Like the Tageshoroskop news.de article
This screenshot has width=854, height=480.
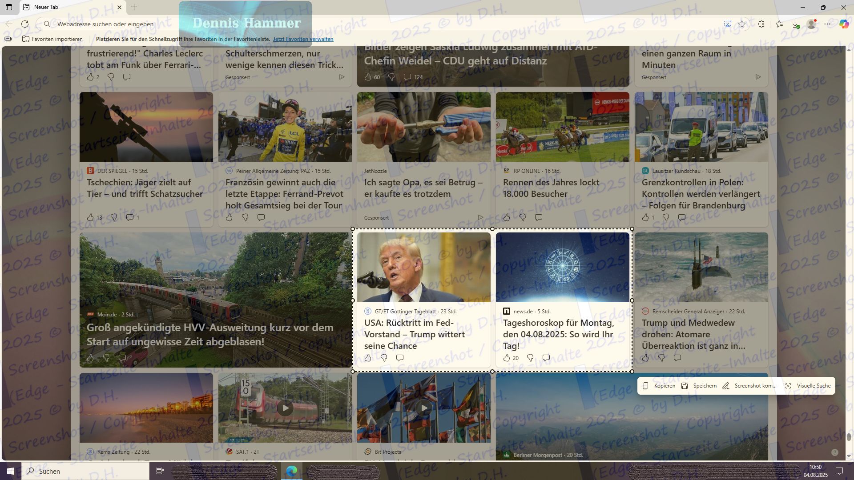[x=507, y=358]
